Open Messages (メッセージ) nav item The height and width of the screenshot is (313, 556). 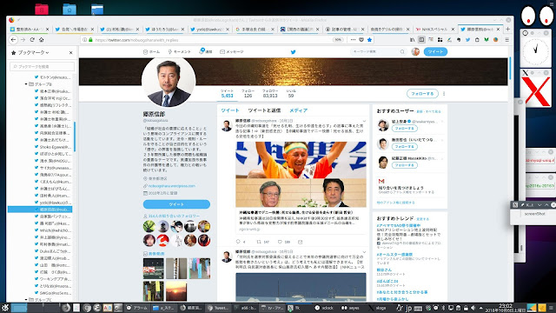point(232,52)
